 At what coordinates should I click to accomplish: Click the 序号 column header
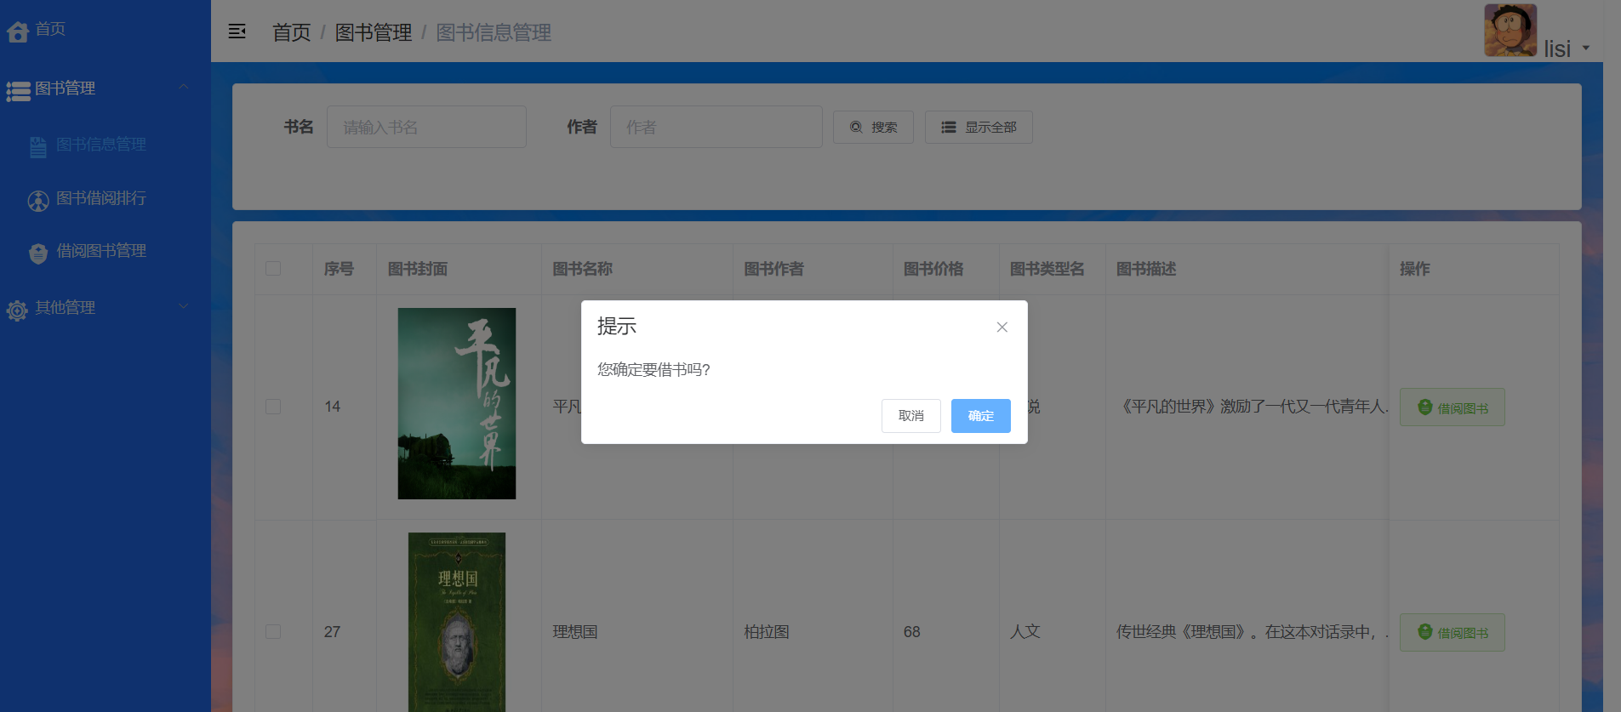click(339, 269)
